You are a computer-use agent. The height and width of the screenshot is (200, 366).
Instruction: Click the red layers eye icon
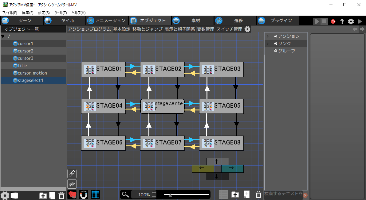coord(72,194)
